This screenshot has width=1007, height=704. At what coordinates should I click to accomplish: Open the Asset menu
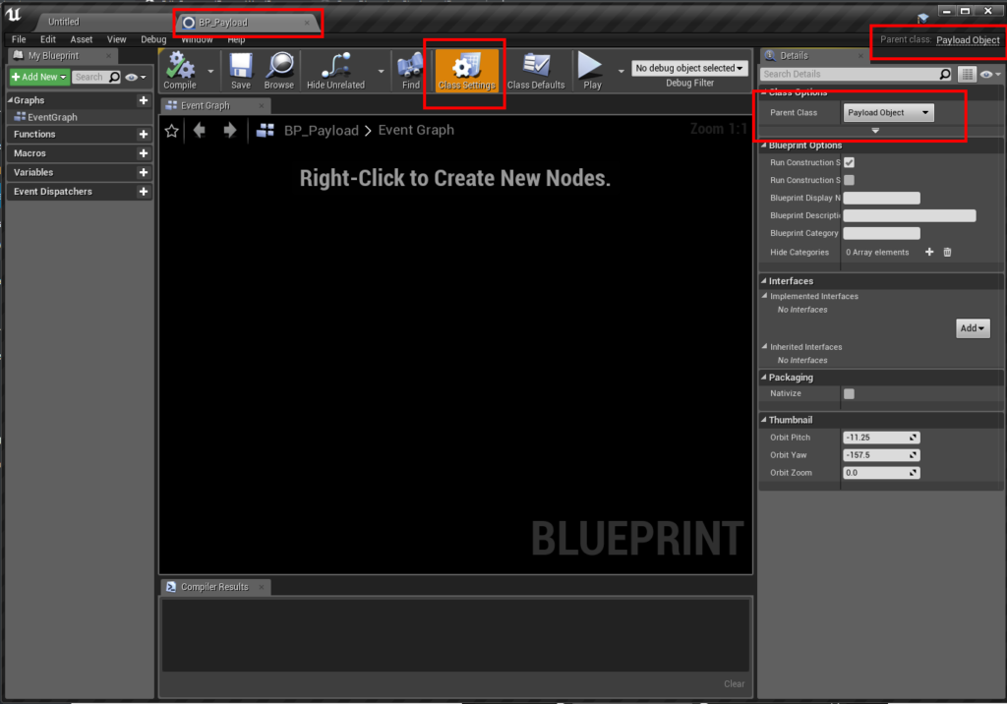click(81, 39)
